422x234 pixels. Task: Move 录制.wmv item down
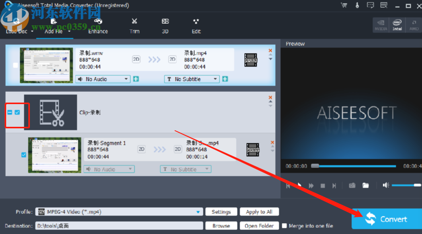coord(270,59)
